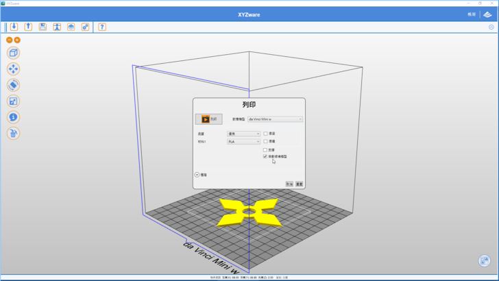Toggle the supports checkbox above the checked one

265,150
